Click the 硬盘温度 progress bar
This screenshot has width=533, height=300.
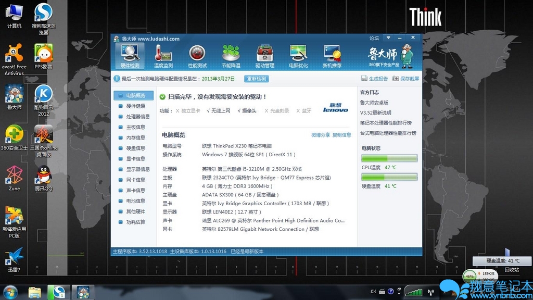[389, 177]
